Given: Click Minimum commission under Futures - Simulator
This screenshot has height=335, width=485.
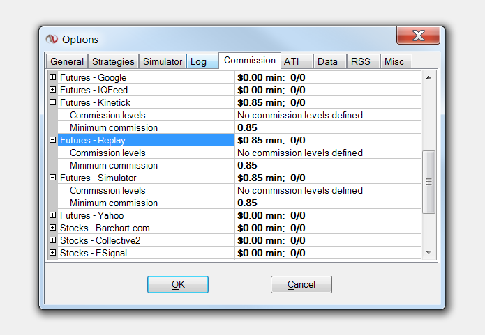Looking at the screenshot, I should click(114, 203).
